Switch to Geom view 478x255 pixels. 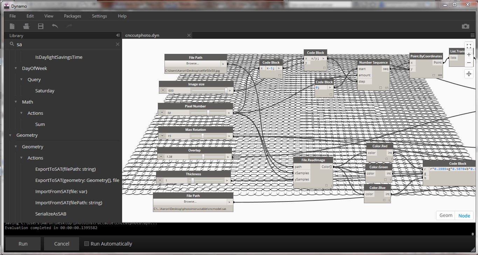click(x=445, y=215)
